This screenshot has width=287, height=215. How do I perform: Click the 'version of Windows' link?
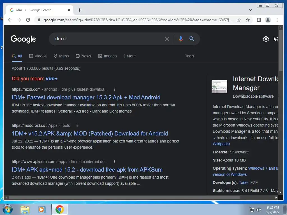pos(230,175)
